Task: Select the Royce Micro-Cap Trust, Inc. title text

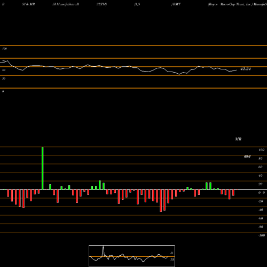Action: [x=230, y=4]
